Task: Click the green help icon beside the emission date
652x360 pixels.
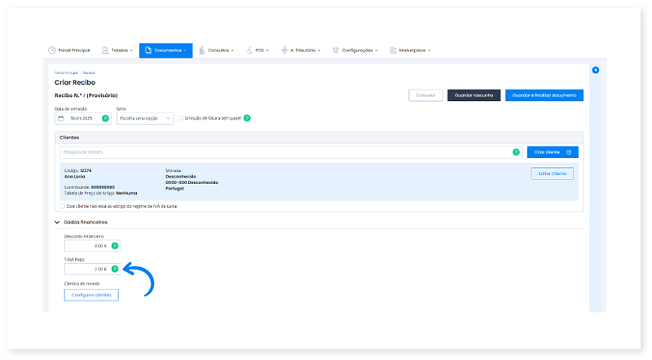Action: (x=105, y=118)
